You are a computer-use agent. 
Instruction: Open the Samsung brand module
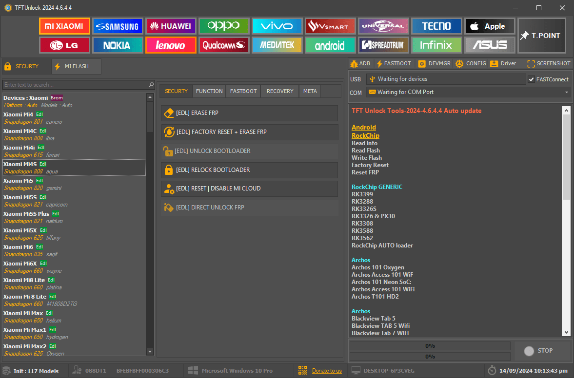coord(117,26)
